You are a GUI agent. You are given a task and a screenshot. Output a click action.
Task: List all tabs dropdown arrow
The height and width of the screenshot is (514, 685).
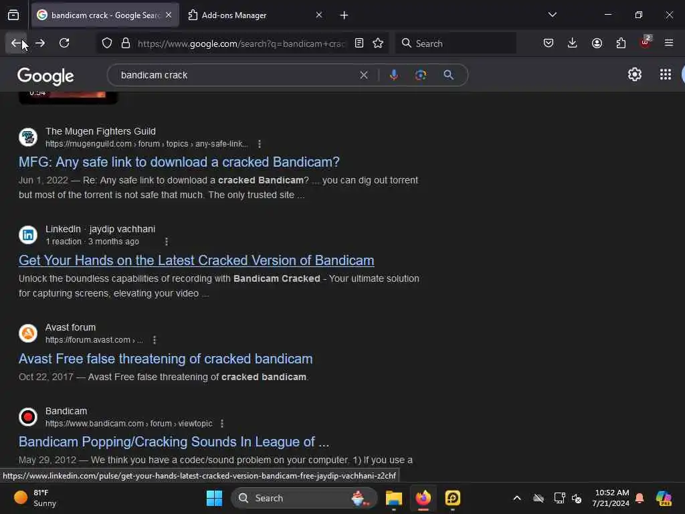(x=552, y=15)
